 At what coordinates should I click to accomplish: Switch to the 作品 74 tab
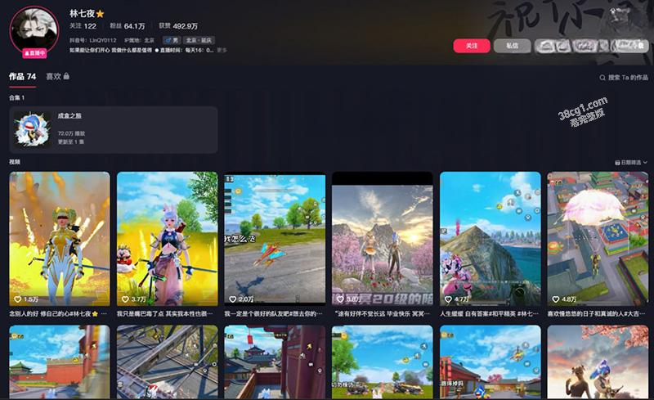23,76
